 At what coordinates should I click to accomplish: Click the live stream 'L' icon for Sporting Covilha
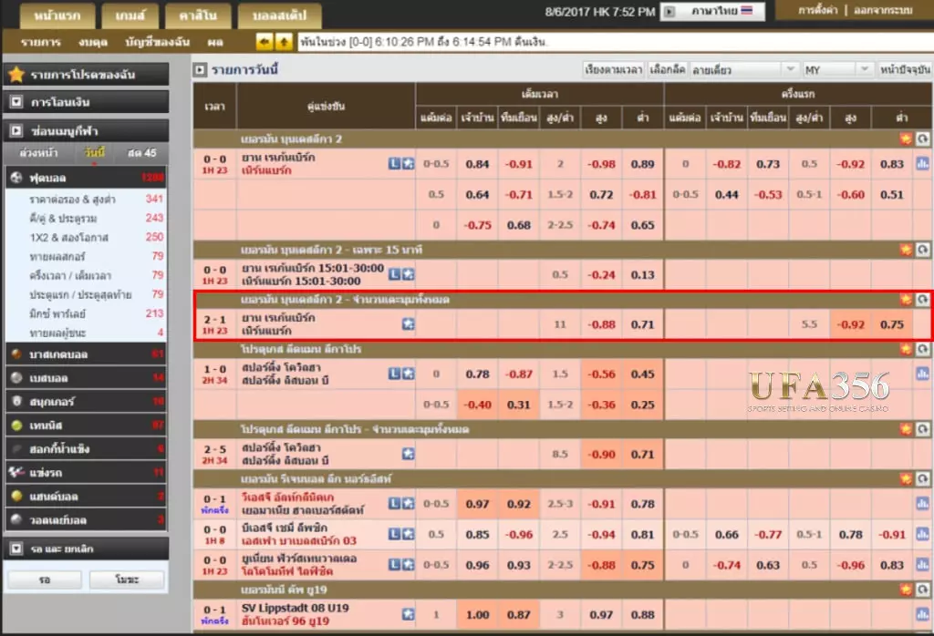click(394, 374)
